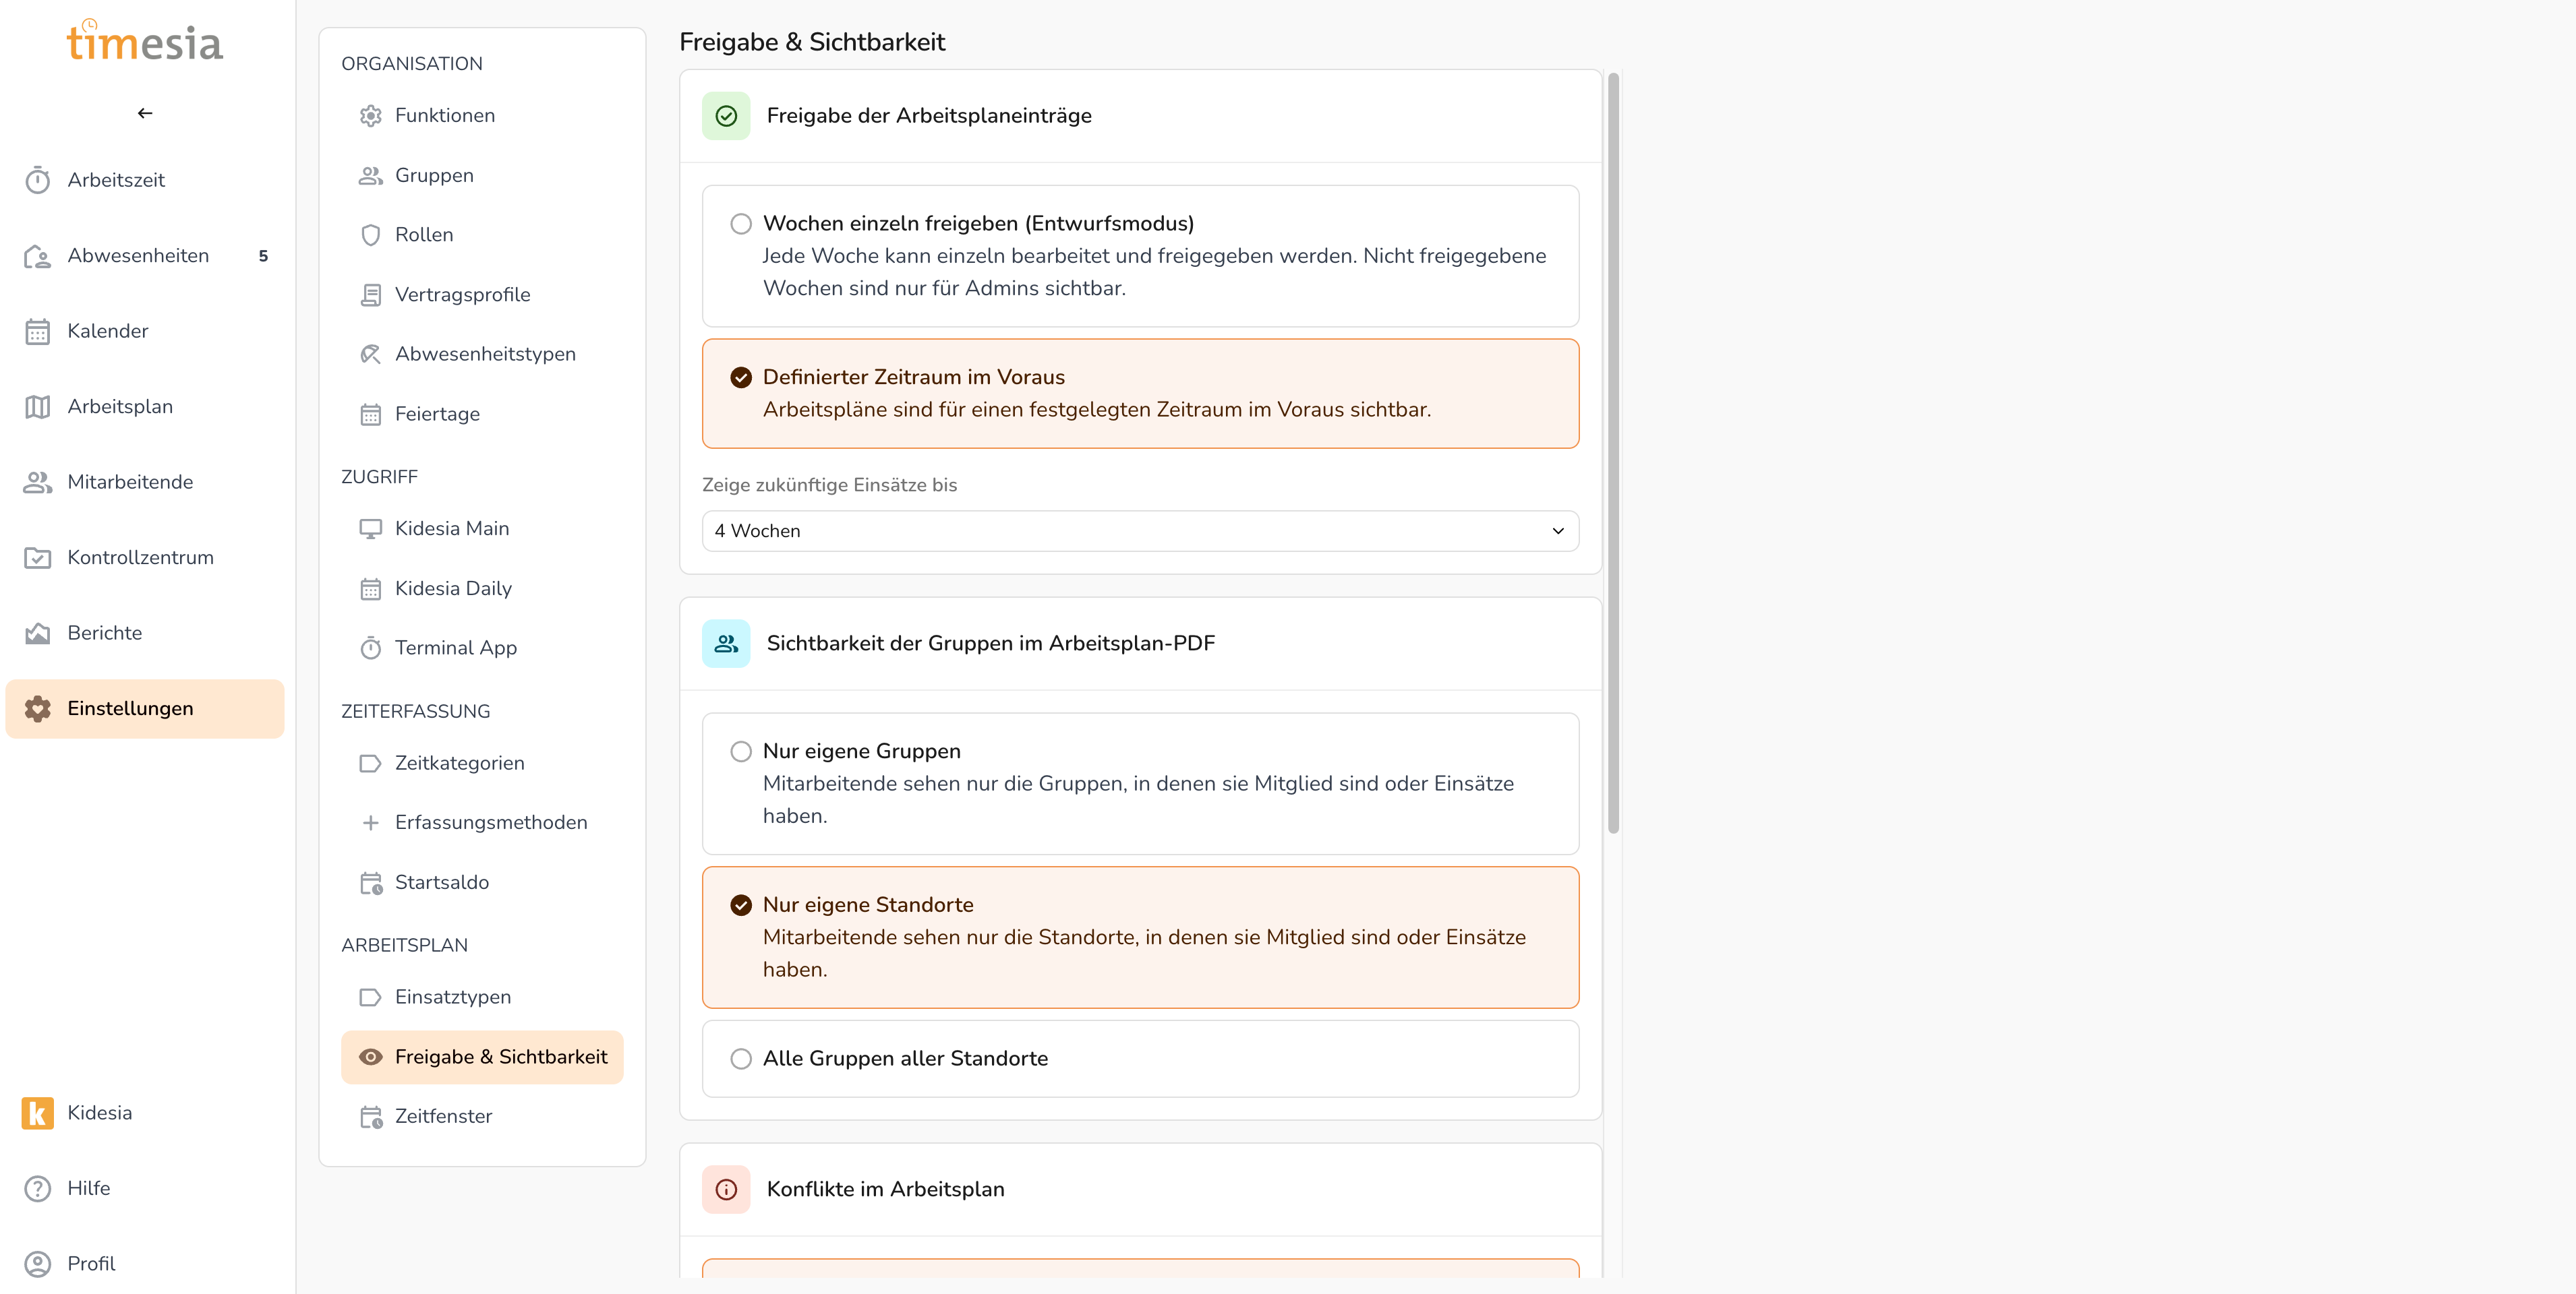Select Nur eigene Gruppen radio option
The width and height of the screenshot is (2576, 1294).
pos(740,751)
